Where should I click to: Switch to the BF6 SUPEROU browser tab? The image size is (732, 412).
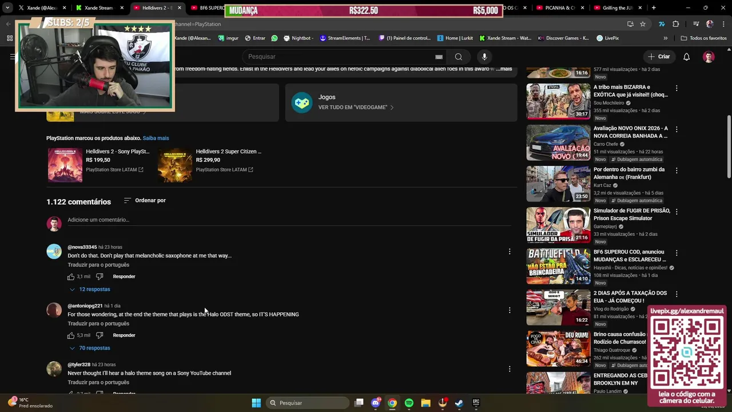click(x=206, y=8)
